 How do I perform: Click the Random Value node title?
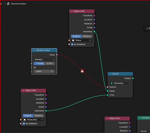coord(43,50)
